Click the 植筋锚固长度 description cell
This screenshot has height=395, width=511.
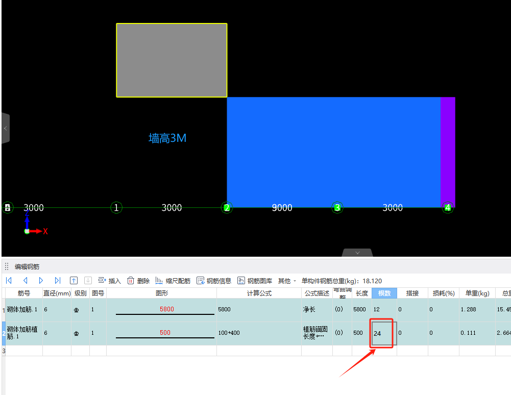(317, 333)
